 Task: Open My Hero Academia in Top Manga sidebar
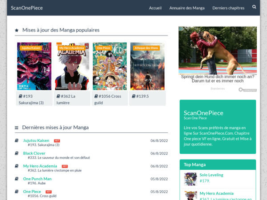[216, 193]
